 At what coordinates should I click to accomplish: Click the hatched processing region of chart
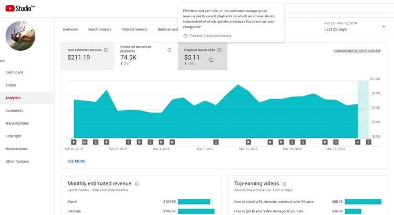pyautogui.click(x=363, y=109)
